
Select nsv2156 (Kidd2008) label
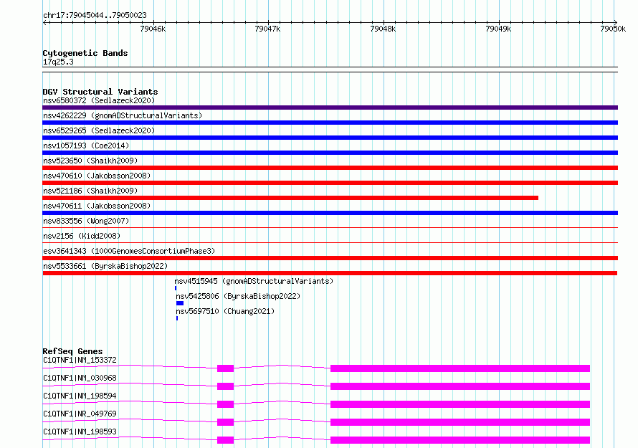(x=82, y=236)
